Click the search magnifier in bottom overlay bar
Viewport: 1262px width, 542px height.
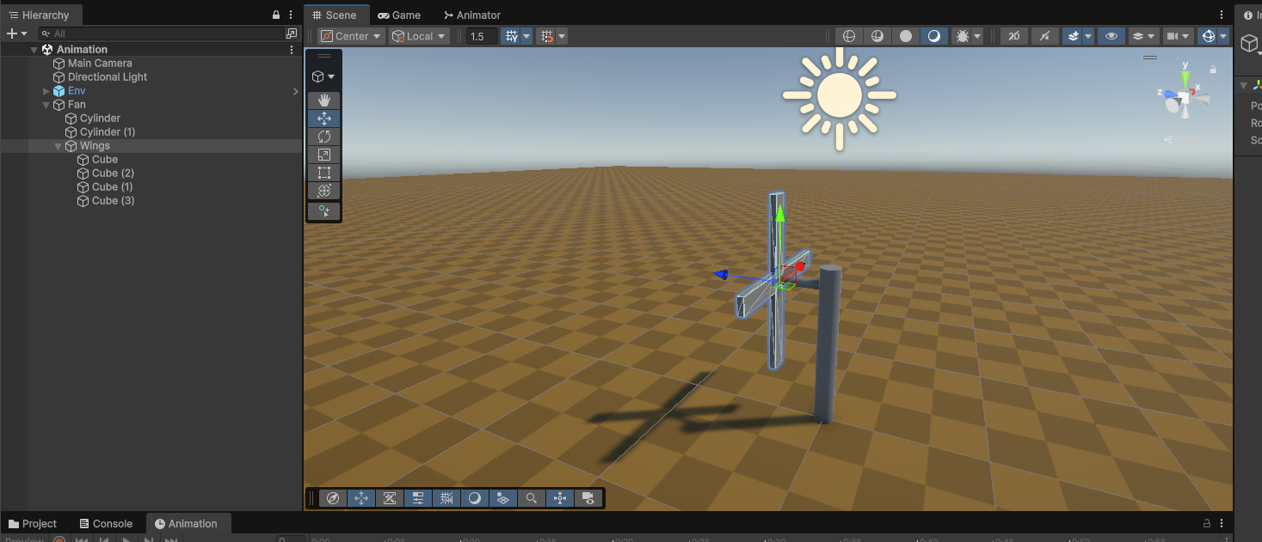(532, 498)
